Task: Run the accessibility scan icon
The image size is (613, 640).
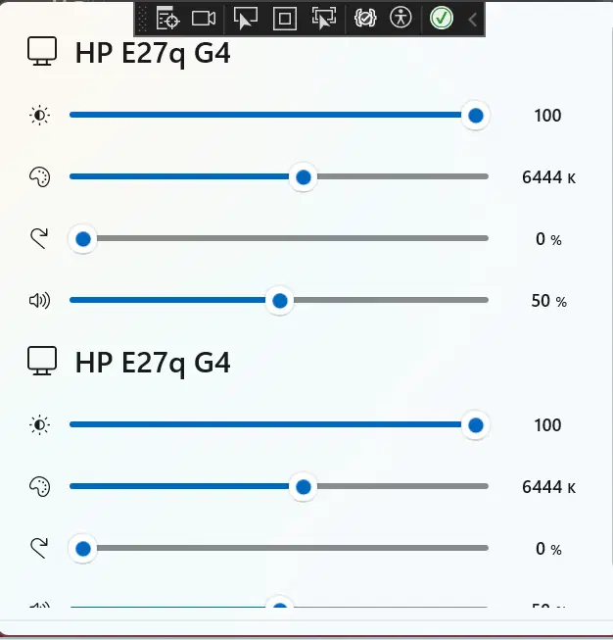Action: [x=401, y=18]
